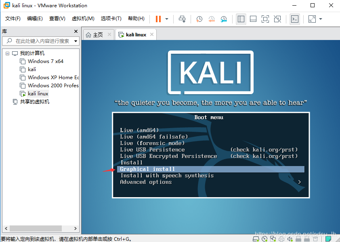Choose Graphical install boot option

click(211, 169)
